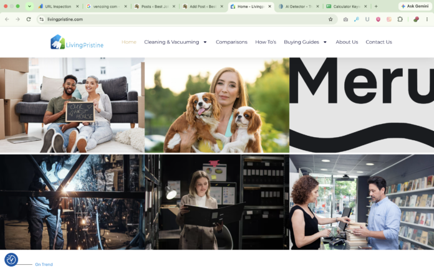Open a new browser tab
The image size is (434, 271).
point(376,6)
